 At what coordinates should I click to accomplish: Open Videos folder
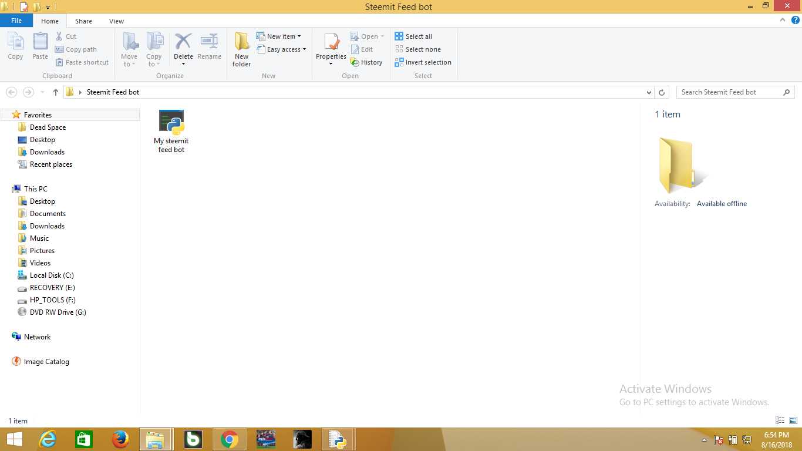click(40, 263)
